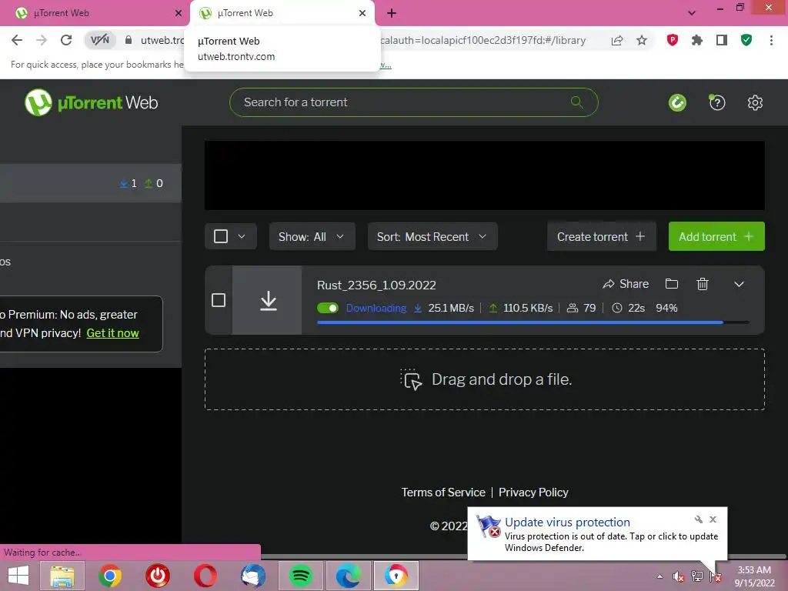Click Create torrent button
This screenshot has height=591, width=788.
pos(602,236)
